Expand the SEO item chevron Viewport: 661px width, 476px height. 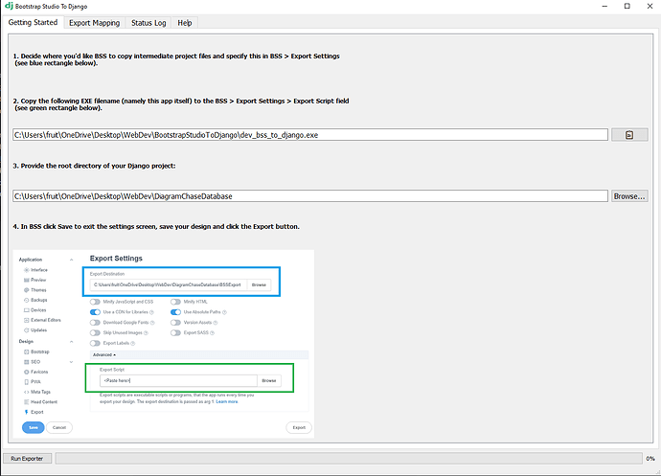point(71,362)
